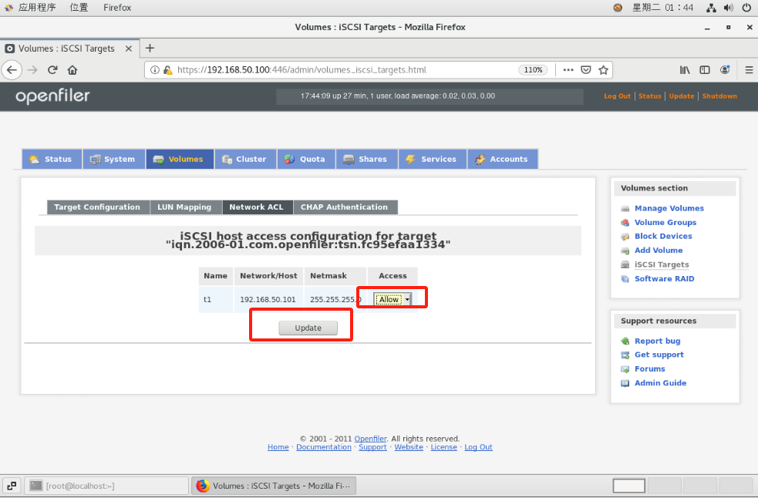This screenshot has height=498, width=758.
Task: Switch to CHAP Authentication sub-tab
Action: [345, 207]
